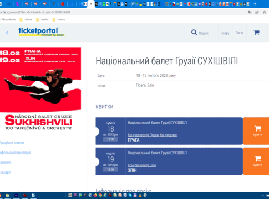Click orange cart button for Prague show

(x=256, y=131)
